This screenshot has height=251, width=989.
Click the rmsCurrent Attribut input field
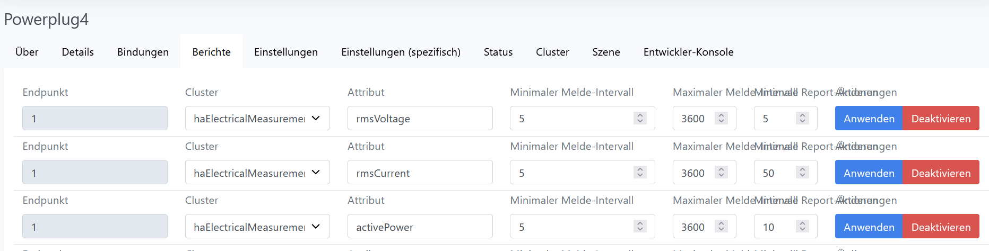420,173
